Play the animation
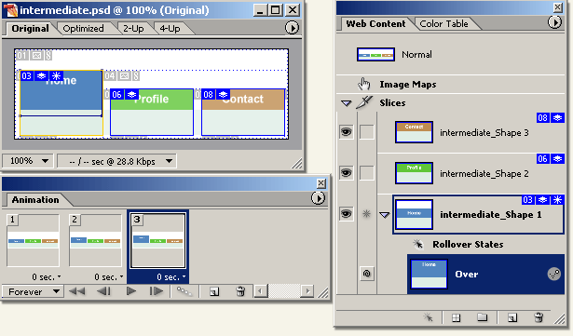573x336 pixels. tap(131, 291)
